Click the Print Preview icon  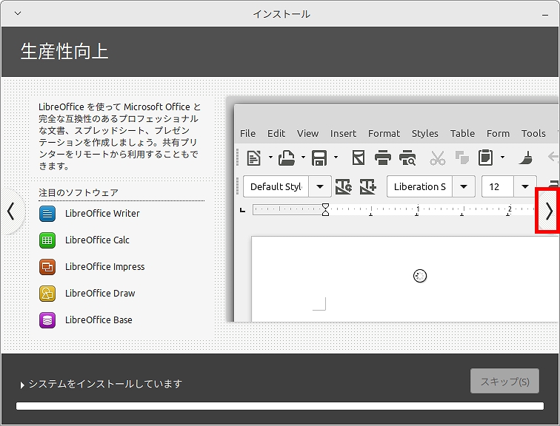[x=407, y=158]
